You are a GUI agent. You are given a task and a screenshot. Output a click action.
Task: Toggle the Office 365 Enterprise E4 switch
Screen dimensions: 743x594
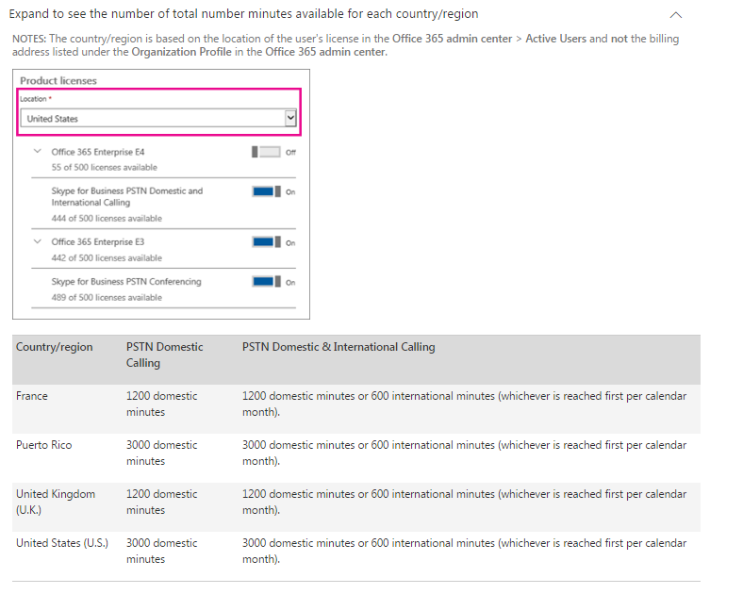click(266, 152)
